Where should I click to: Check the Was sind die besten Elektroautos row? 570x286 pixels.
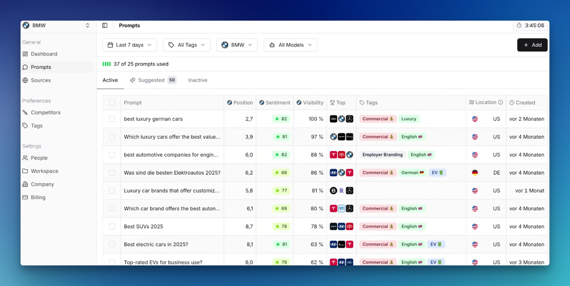click(x=112, y=173)
